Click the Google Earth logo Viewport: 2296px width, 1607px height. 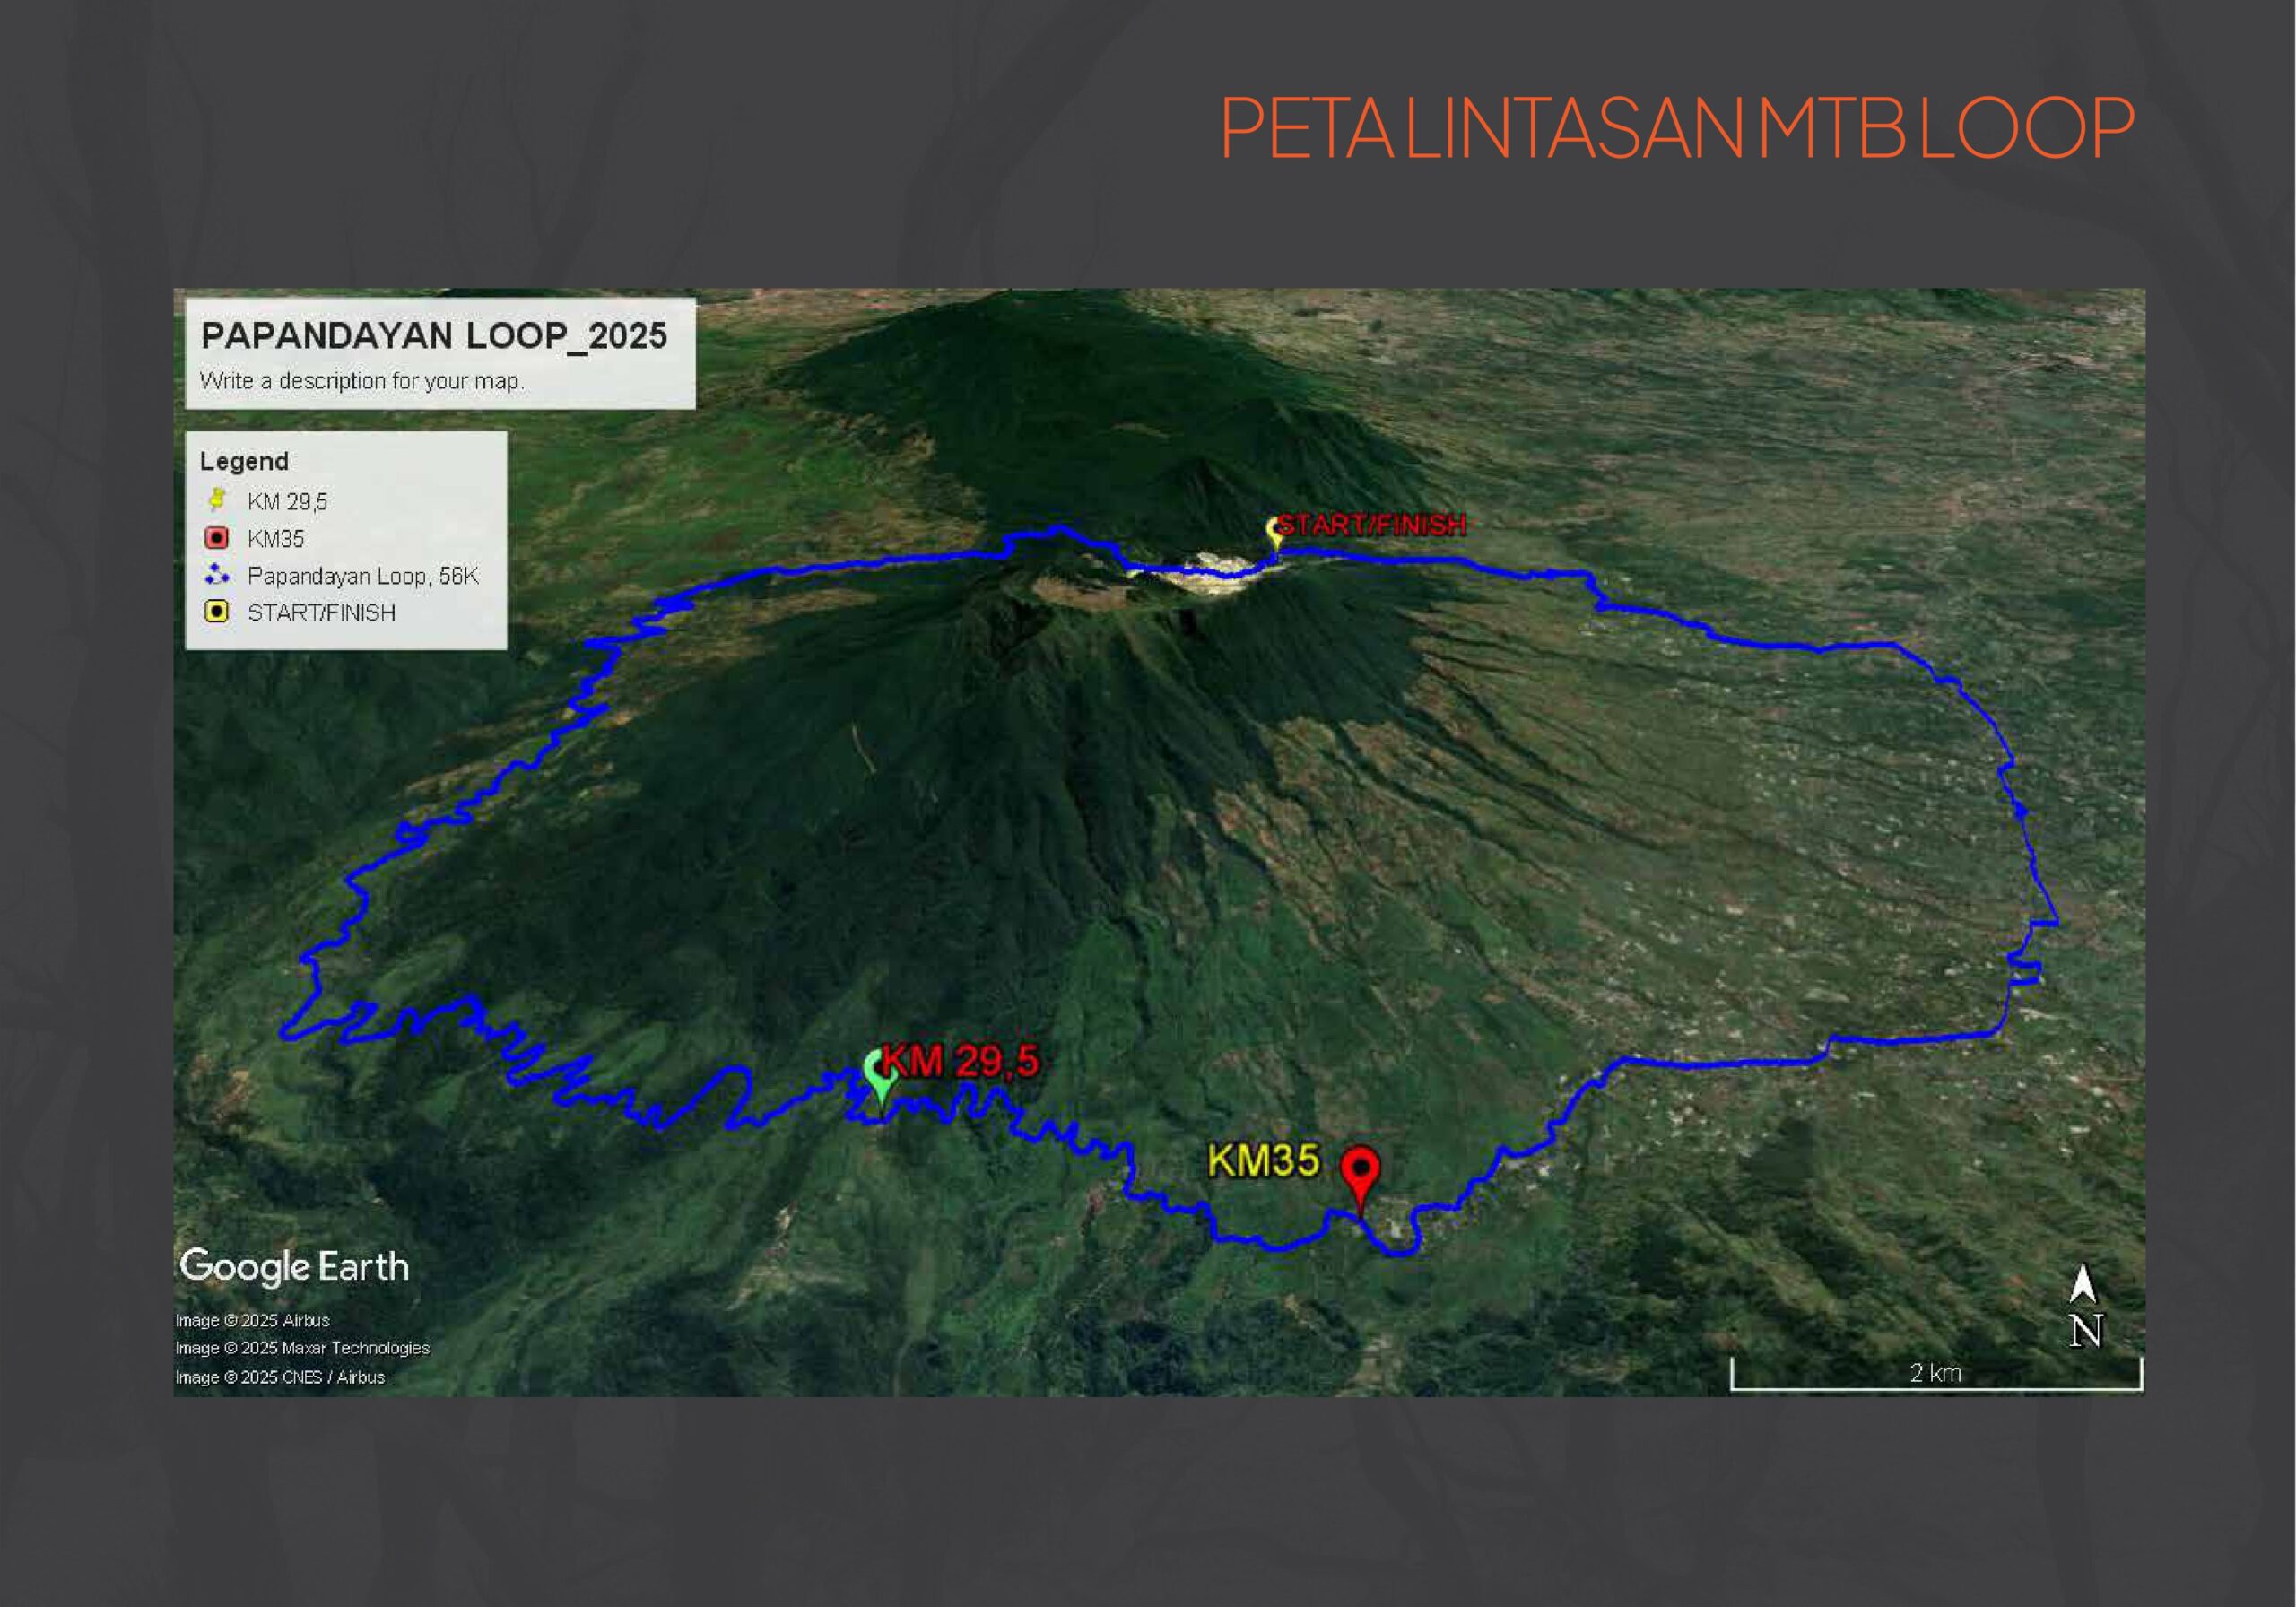tap(295, 1266)
